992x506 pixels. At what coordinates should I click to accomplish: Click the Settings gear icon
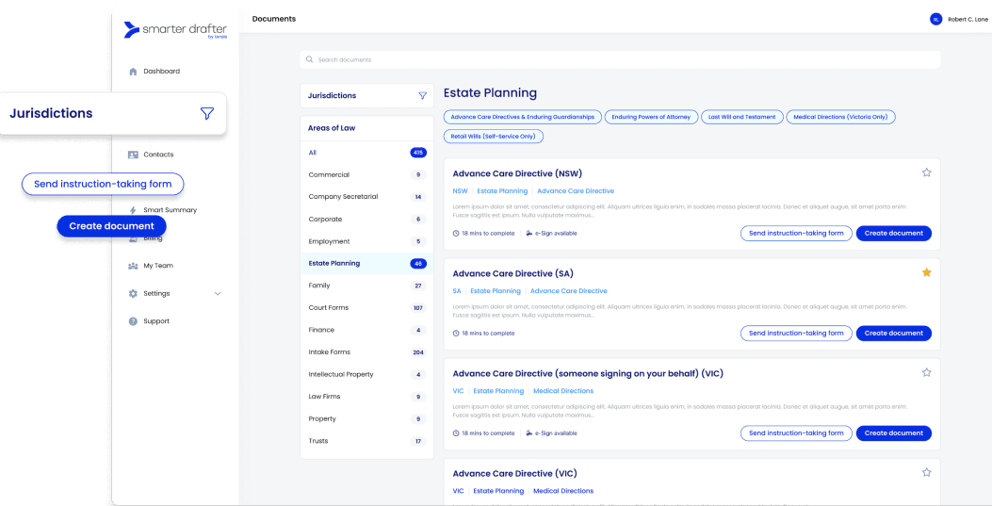[x=133, y=294]
